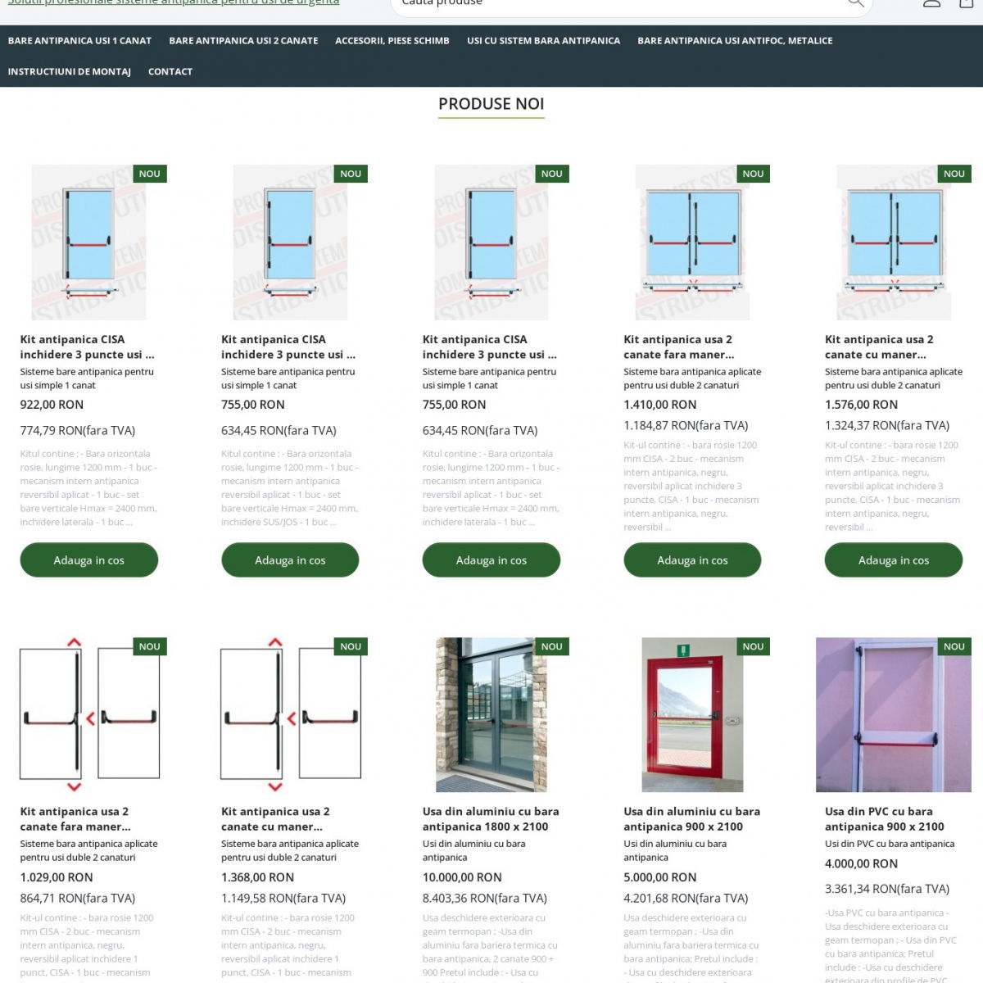Screen dimensions: 983x983
Task: Open Usi cu sistem bara antipanica menu
Action: pos(543,40)
